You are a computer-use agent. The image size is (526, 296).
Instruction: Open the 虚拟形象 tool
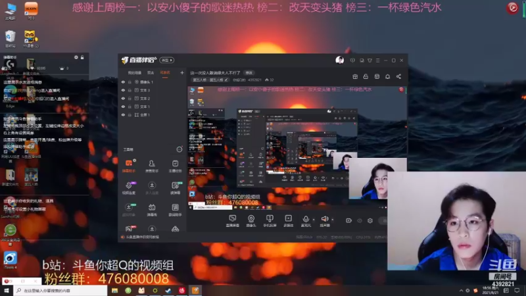(129, 210)
